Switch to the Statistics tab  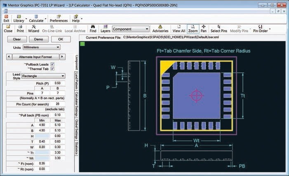[x=77, y=148]
